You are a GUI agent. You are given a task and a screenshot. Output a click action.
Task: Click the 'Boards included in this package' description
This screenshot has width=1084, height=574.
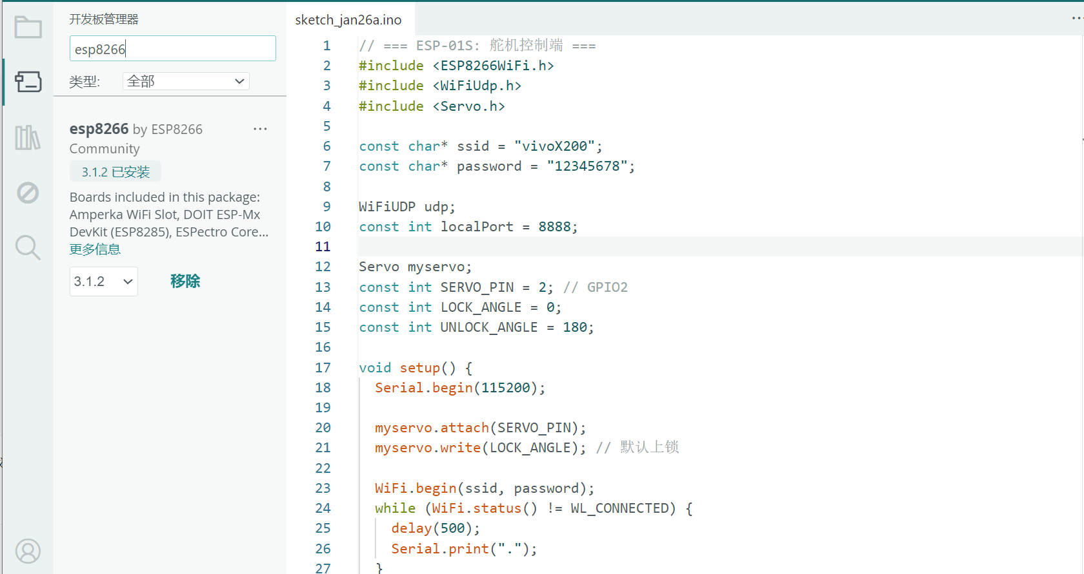[169, 215]
